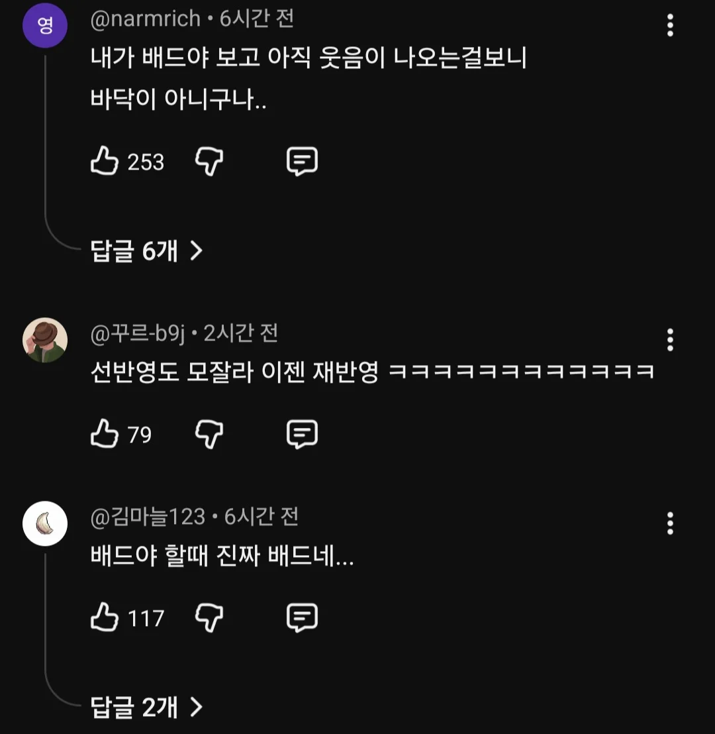Expand the 답글 6개 replies thread

click(x=146, y=251)
